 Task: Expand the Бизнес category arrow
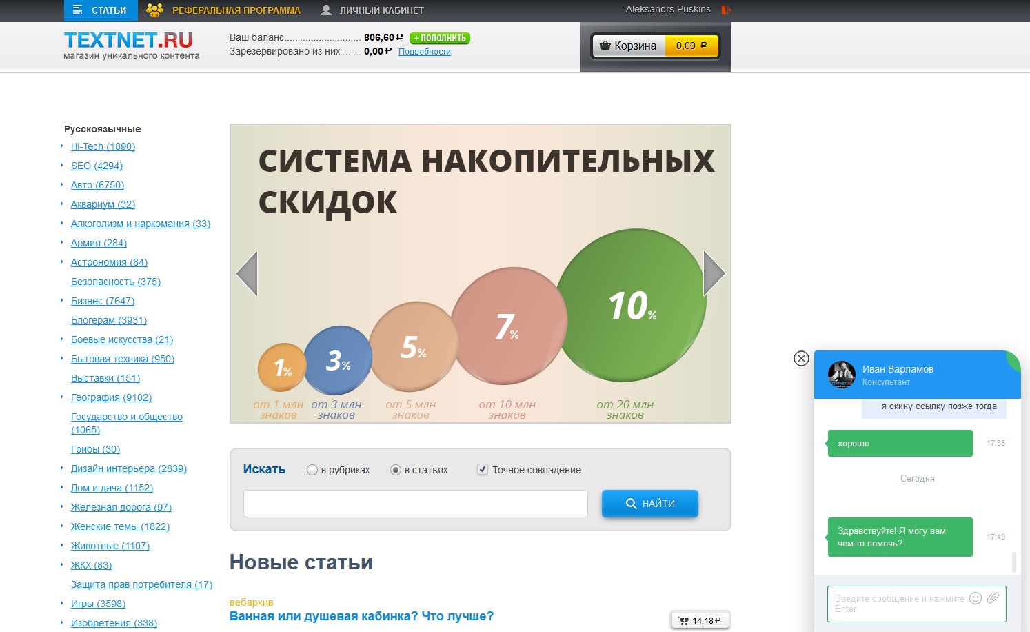[x=62, y=301]
